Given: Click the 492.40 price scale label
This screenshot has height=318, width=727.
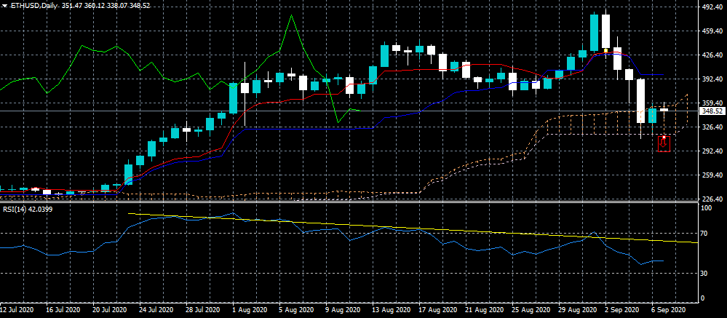Looking at the screenshot, I should point(710,7).
